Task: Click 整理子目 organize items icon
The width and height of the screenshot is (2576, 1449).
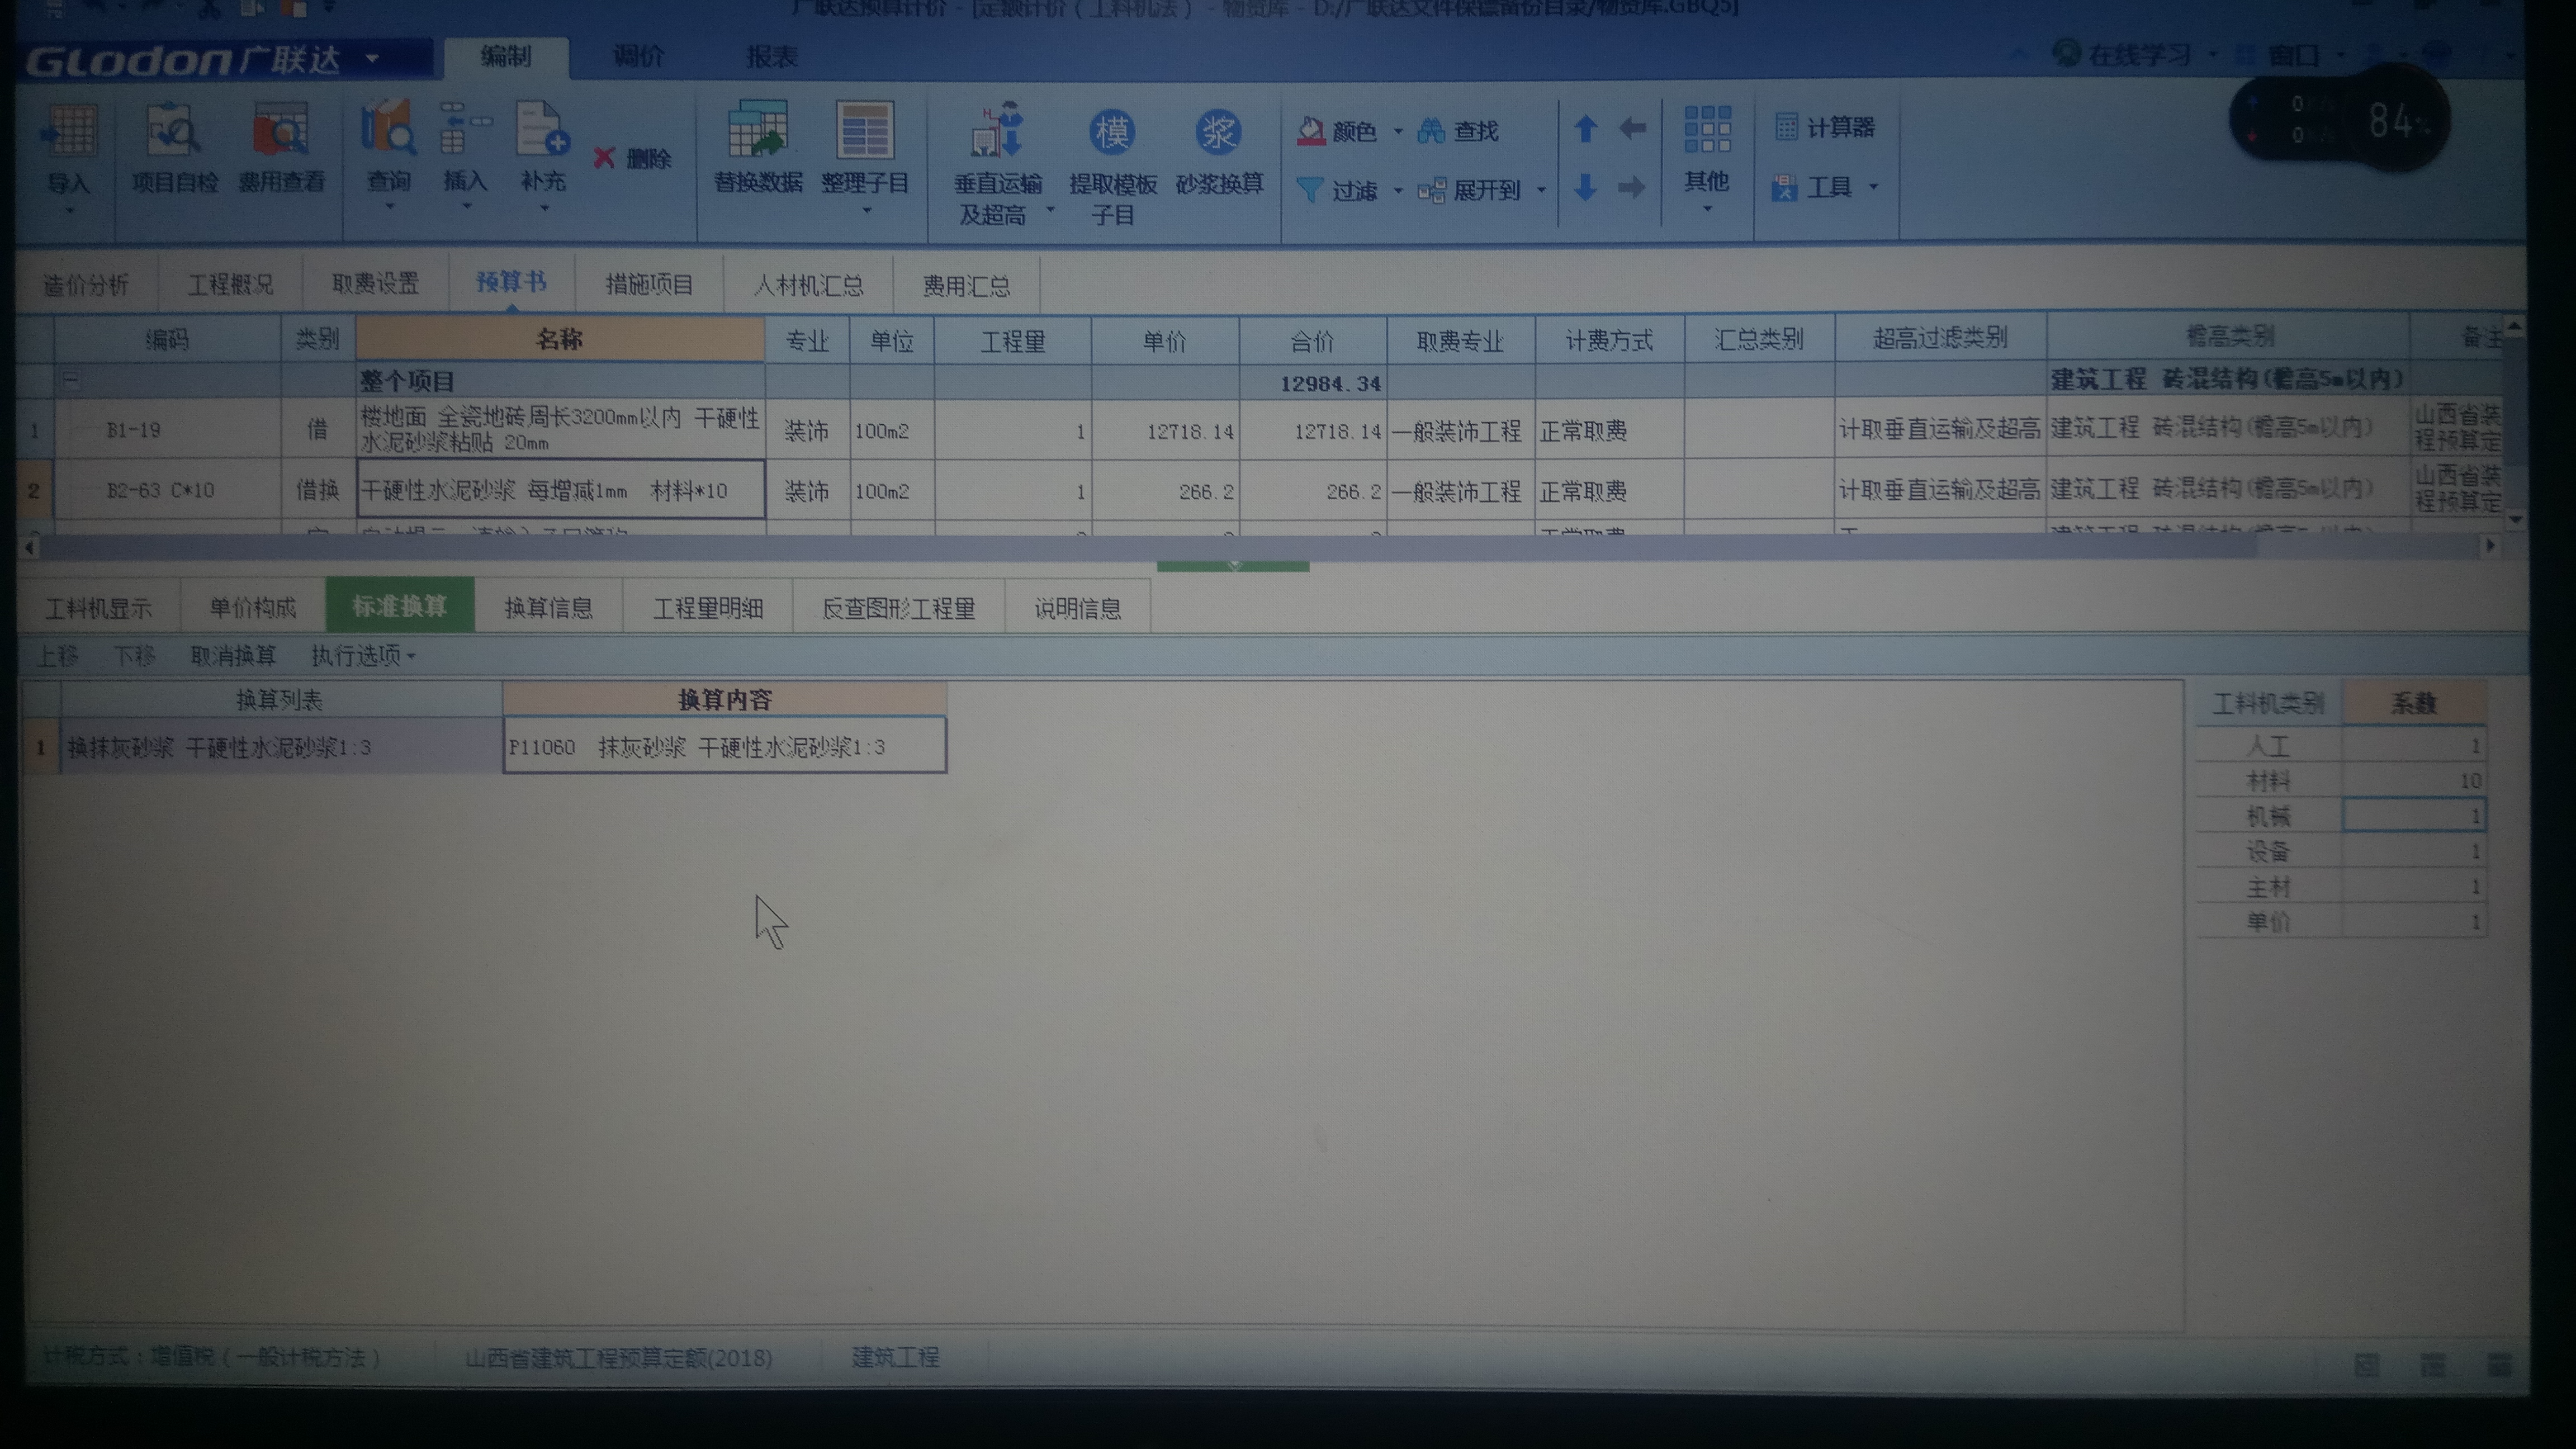Action: pos(865,130)
